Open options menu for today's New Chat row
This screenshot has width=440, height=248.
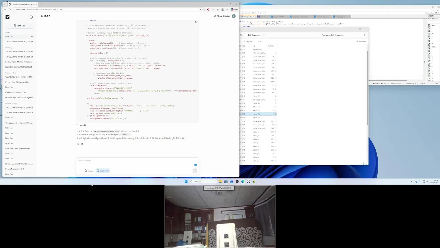coord(32,36)
